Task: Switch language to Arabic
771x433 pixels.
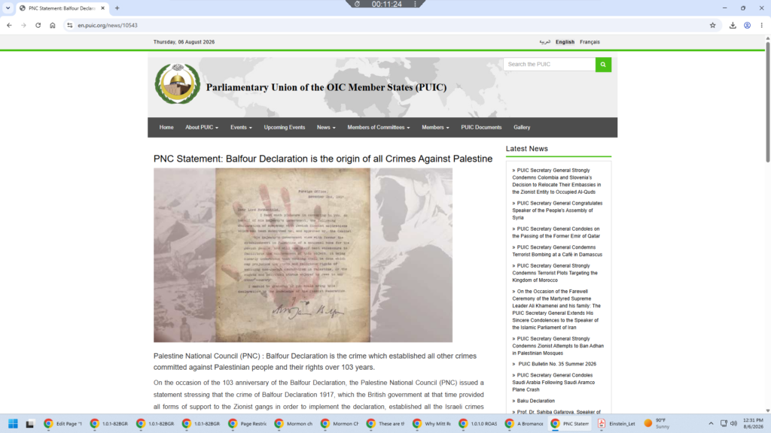Action: tap(545, 42)
